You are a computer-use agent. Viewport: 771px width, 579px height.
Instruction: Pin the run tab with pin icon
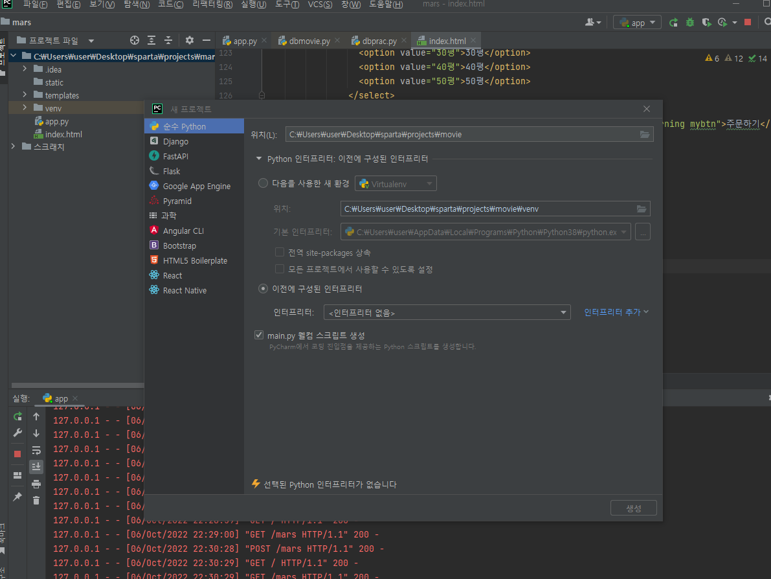(x=17, y=496)
